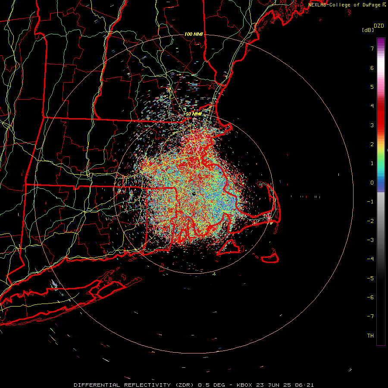The width and height of the screenshot is (388, 388).
Task: Click the Nantucket island outline
Action: coord(270,257)
